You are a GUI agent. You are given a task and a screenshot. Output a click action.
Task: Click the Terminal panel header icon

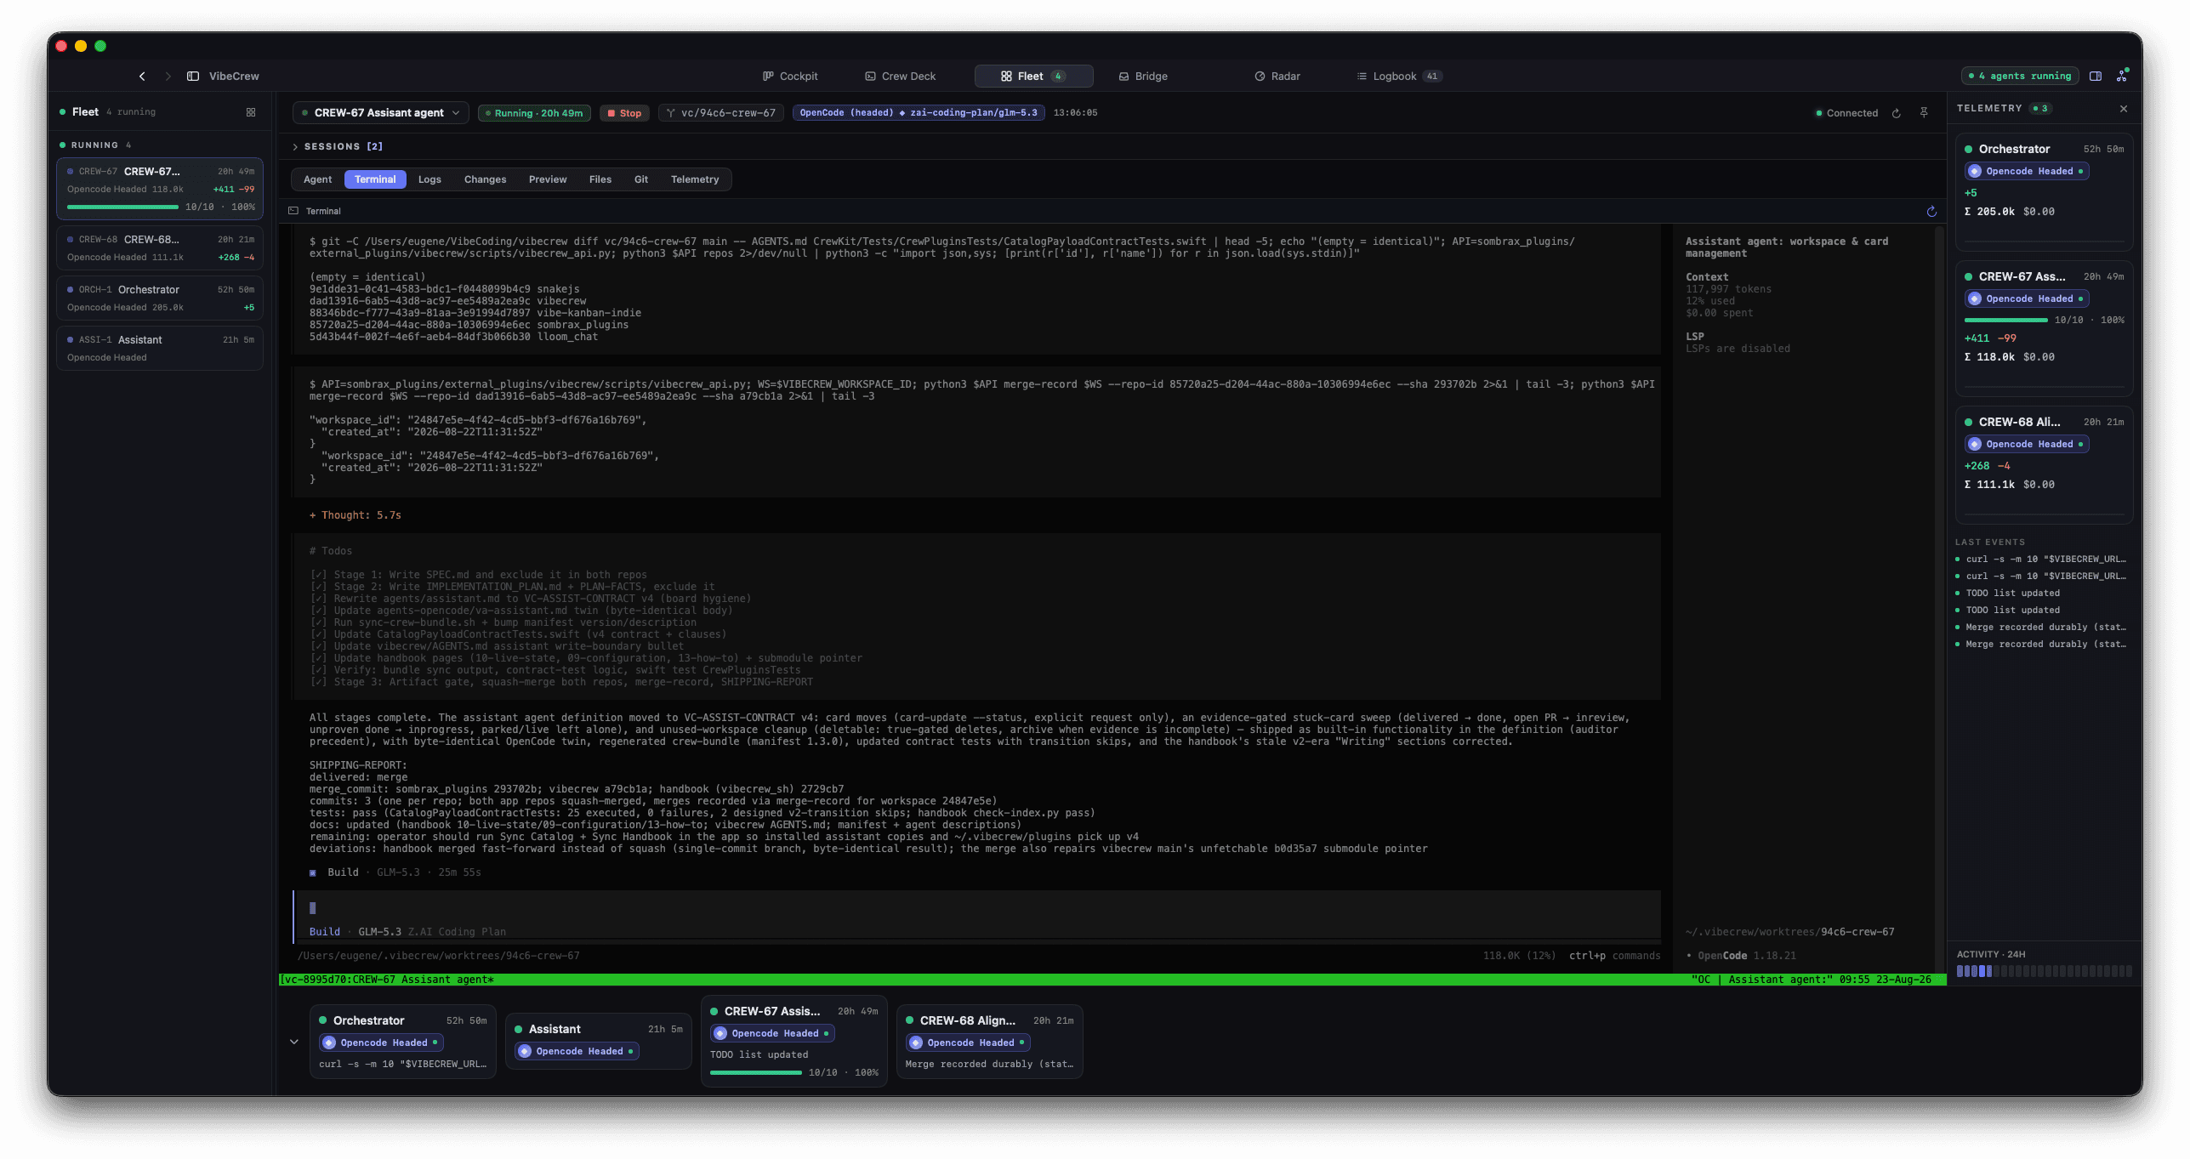[293, 211]
